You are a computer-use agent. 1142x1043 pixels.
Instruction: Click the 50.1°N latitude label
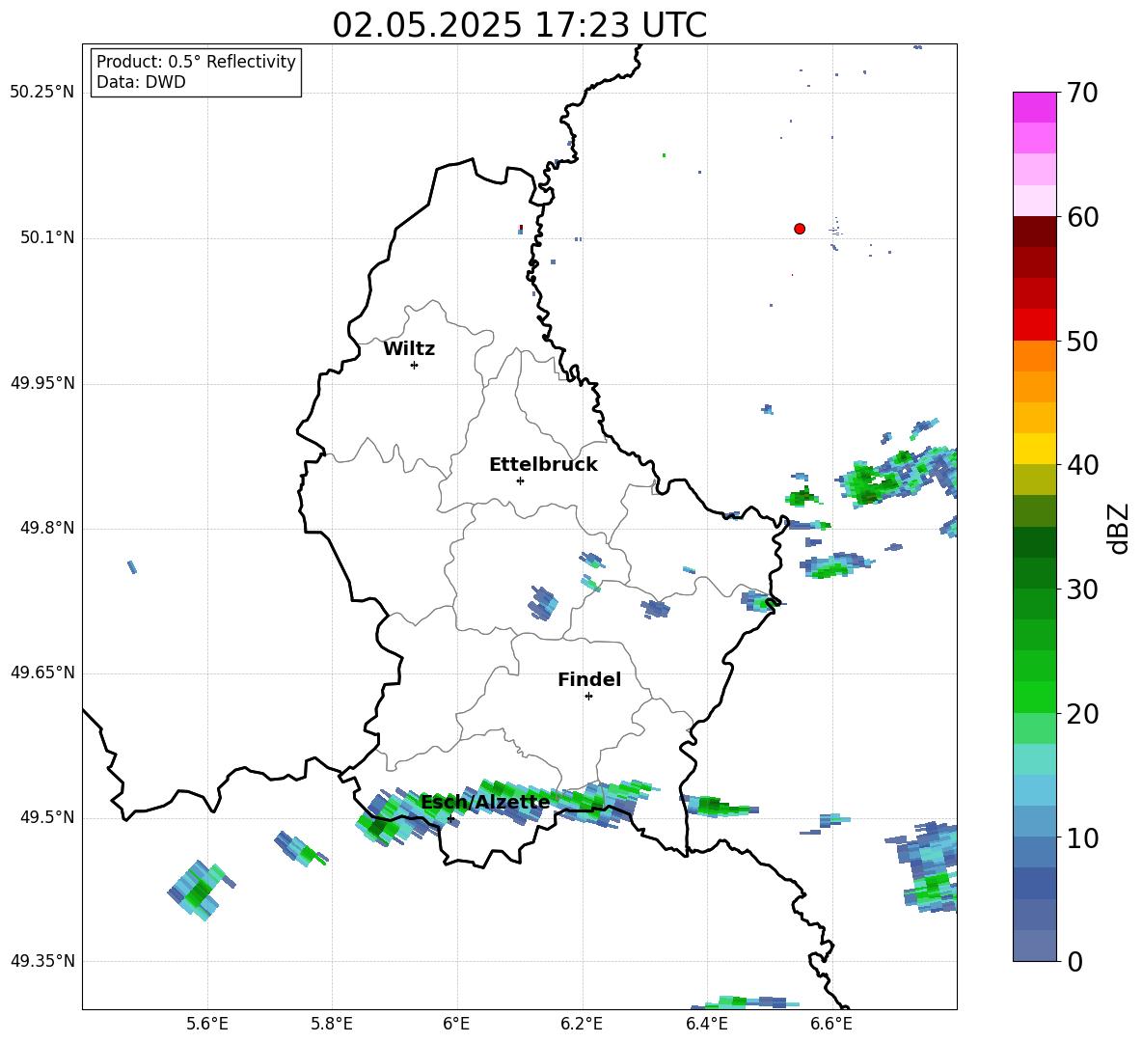tap(47, 238)
